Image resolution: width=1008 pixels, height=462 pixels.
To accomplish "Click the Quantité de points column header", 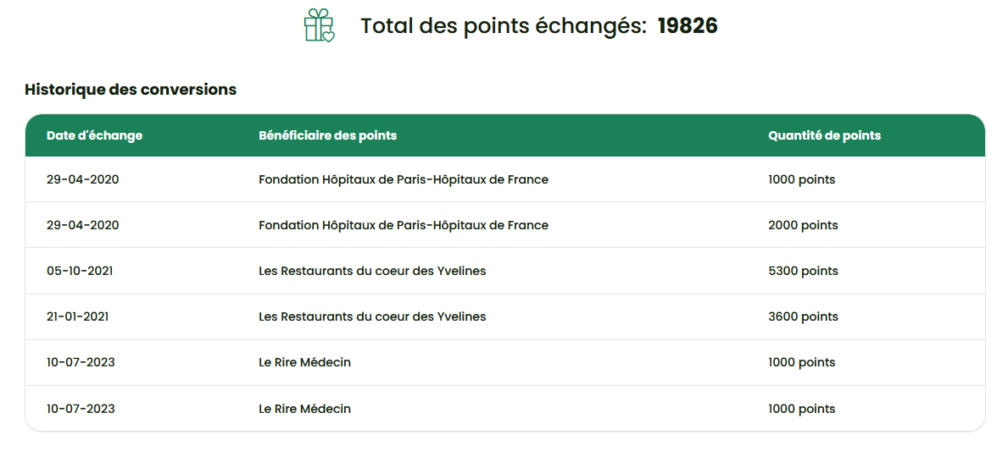I will click(x=825, y=135).
